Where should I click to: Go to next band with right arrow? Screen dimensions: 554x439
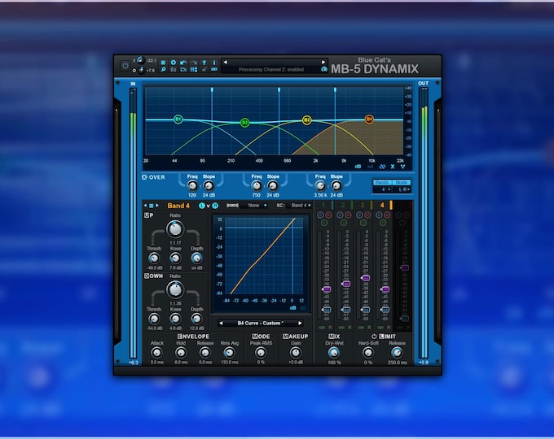pos(157,206)
